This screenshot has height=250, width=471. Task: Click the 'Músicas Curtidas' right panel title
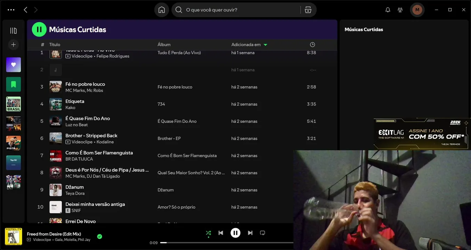364,30
